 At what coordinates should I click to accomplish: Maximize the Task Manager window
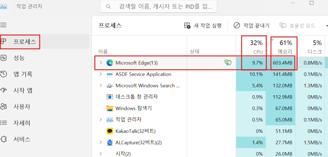(312, 3)
